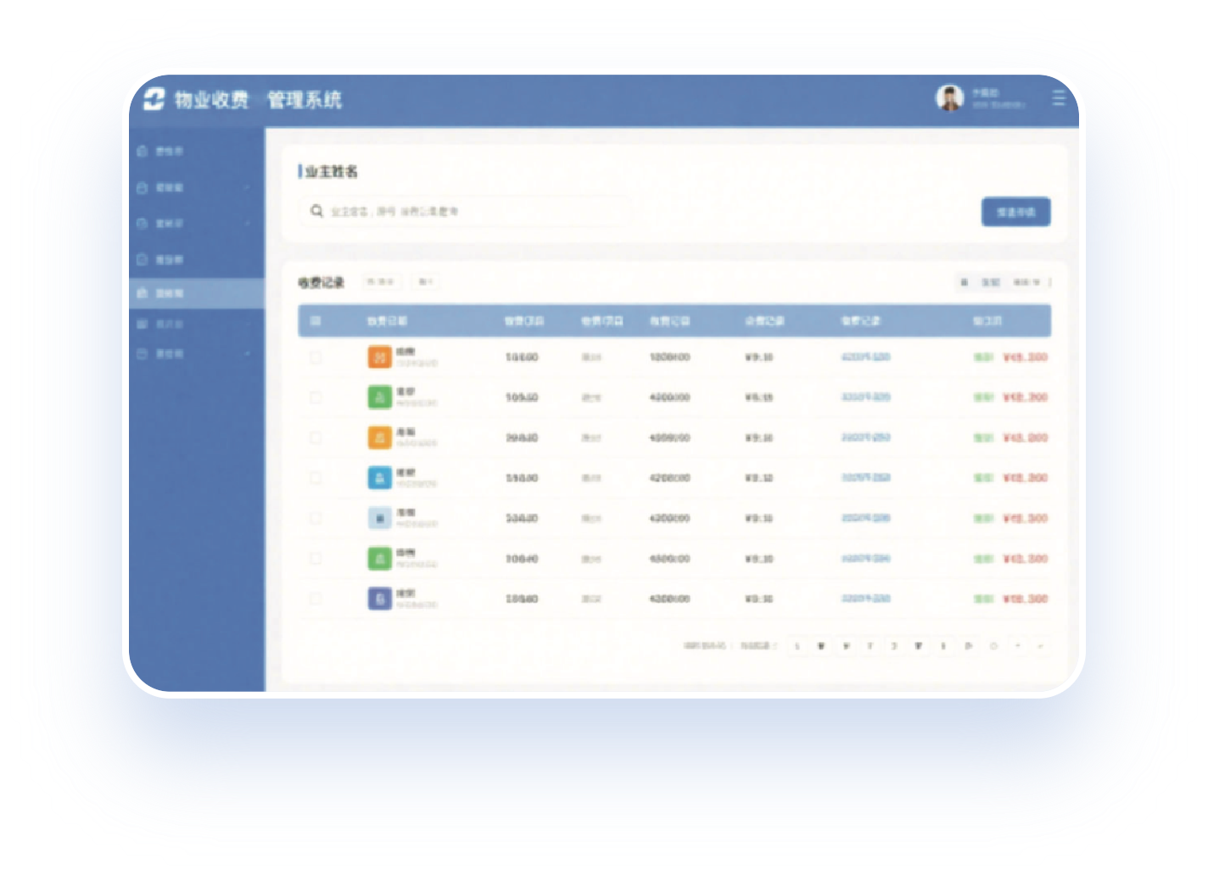Click the green icon in second table row
This screenshot has width=1208, height=875.
[379, 397]
